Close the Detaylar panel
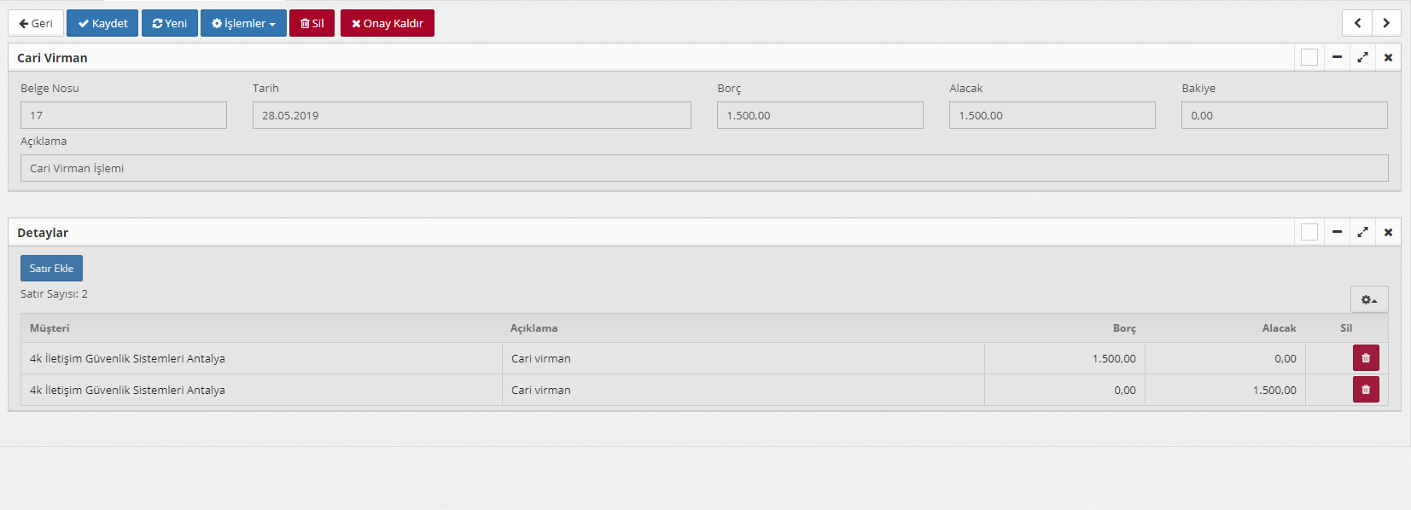This screenshot has width=1411, height=510. point(1388,232)
